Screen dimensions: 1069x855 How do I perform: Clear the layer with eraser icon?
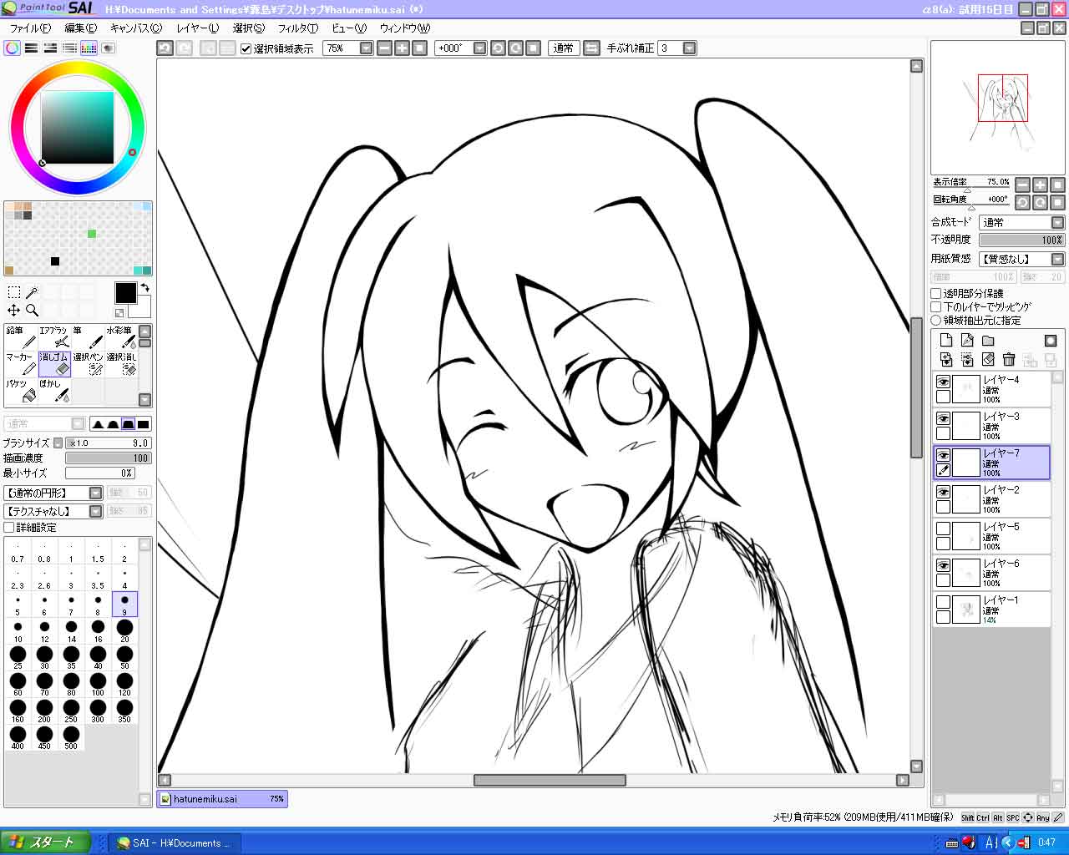(988, 359)
